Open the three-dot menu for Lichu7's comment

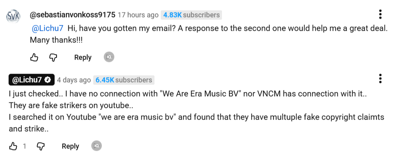pyautogui.click(x=380, y=79)
